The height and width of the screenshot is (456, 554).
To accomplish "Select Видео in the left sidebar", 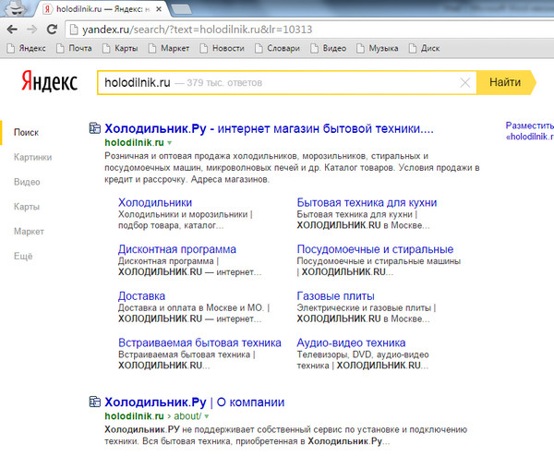I will 27,182.
